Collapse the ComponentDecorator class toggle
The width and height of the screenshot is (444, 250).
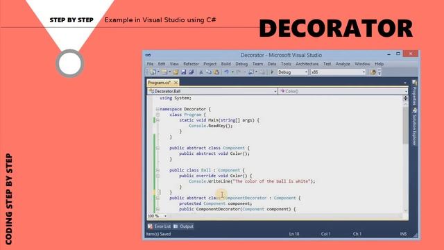157,198
